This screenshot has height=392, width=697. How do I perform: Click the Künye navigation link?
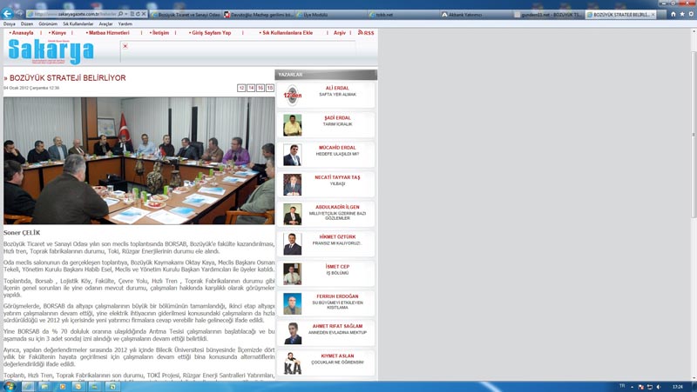pyautogui.click(x=58, y=33)
